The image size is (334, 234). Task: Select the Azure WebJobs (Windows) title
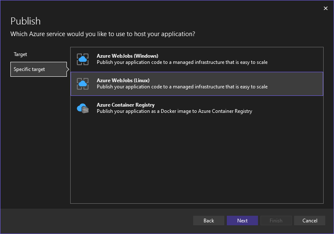127,56
